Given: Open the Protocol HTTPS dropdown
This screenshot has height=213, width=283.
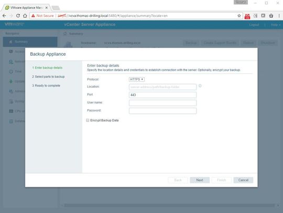Looking at the screenshot, I should pyautogui.click(x=137, y=79).
